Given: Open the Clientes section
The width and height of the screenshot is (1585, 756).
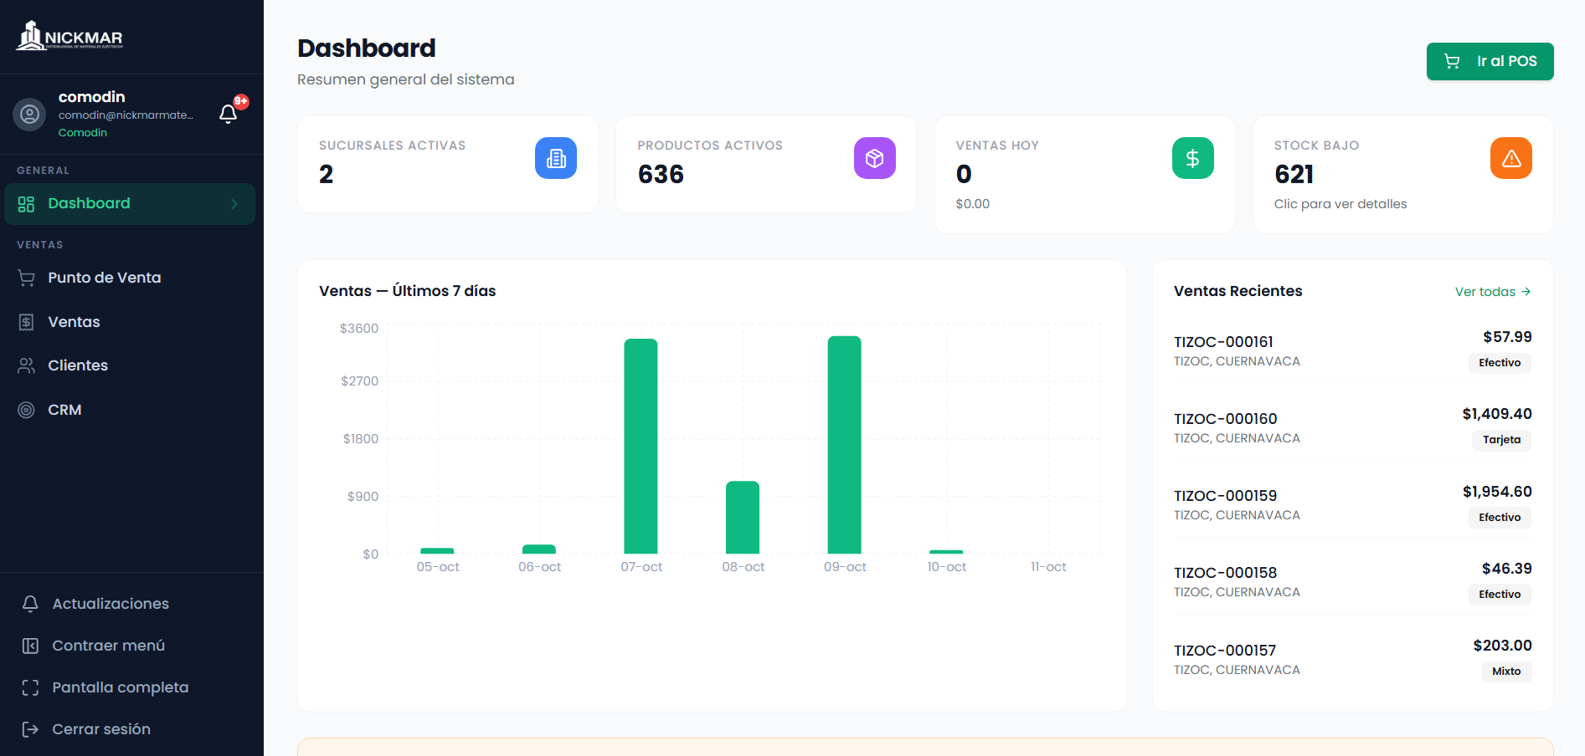Looking at the screenshot, I should point(130,365).
